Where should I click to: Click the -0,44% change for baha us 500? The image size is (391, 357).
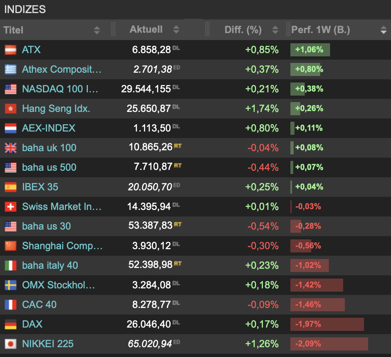point(263,167)
